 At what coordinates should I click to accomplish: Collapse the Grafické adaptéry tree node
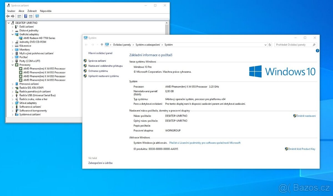click(x=12, y=34)
